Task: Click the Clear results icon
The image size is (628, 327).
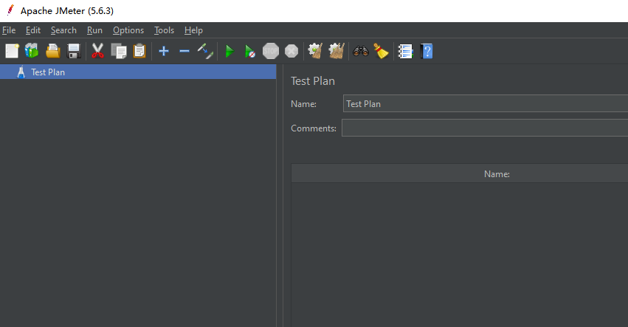Action: [316, 51]
